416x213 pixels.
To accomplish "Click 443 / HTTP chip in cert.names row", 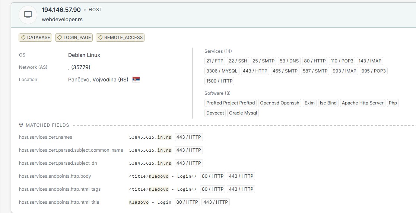I will click(188, 137).
